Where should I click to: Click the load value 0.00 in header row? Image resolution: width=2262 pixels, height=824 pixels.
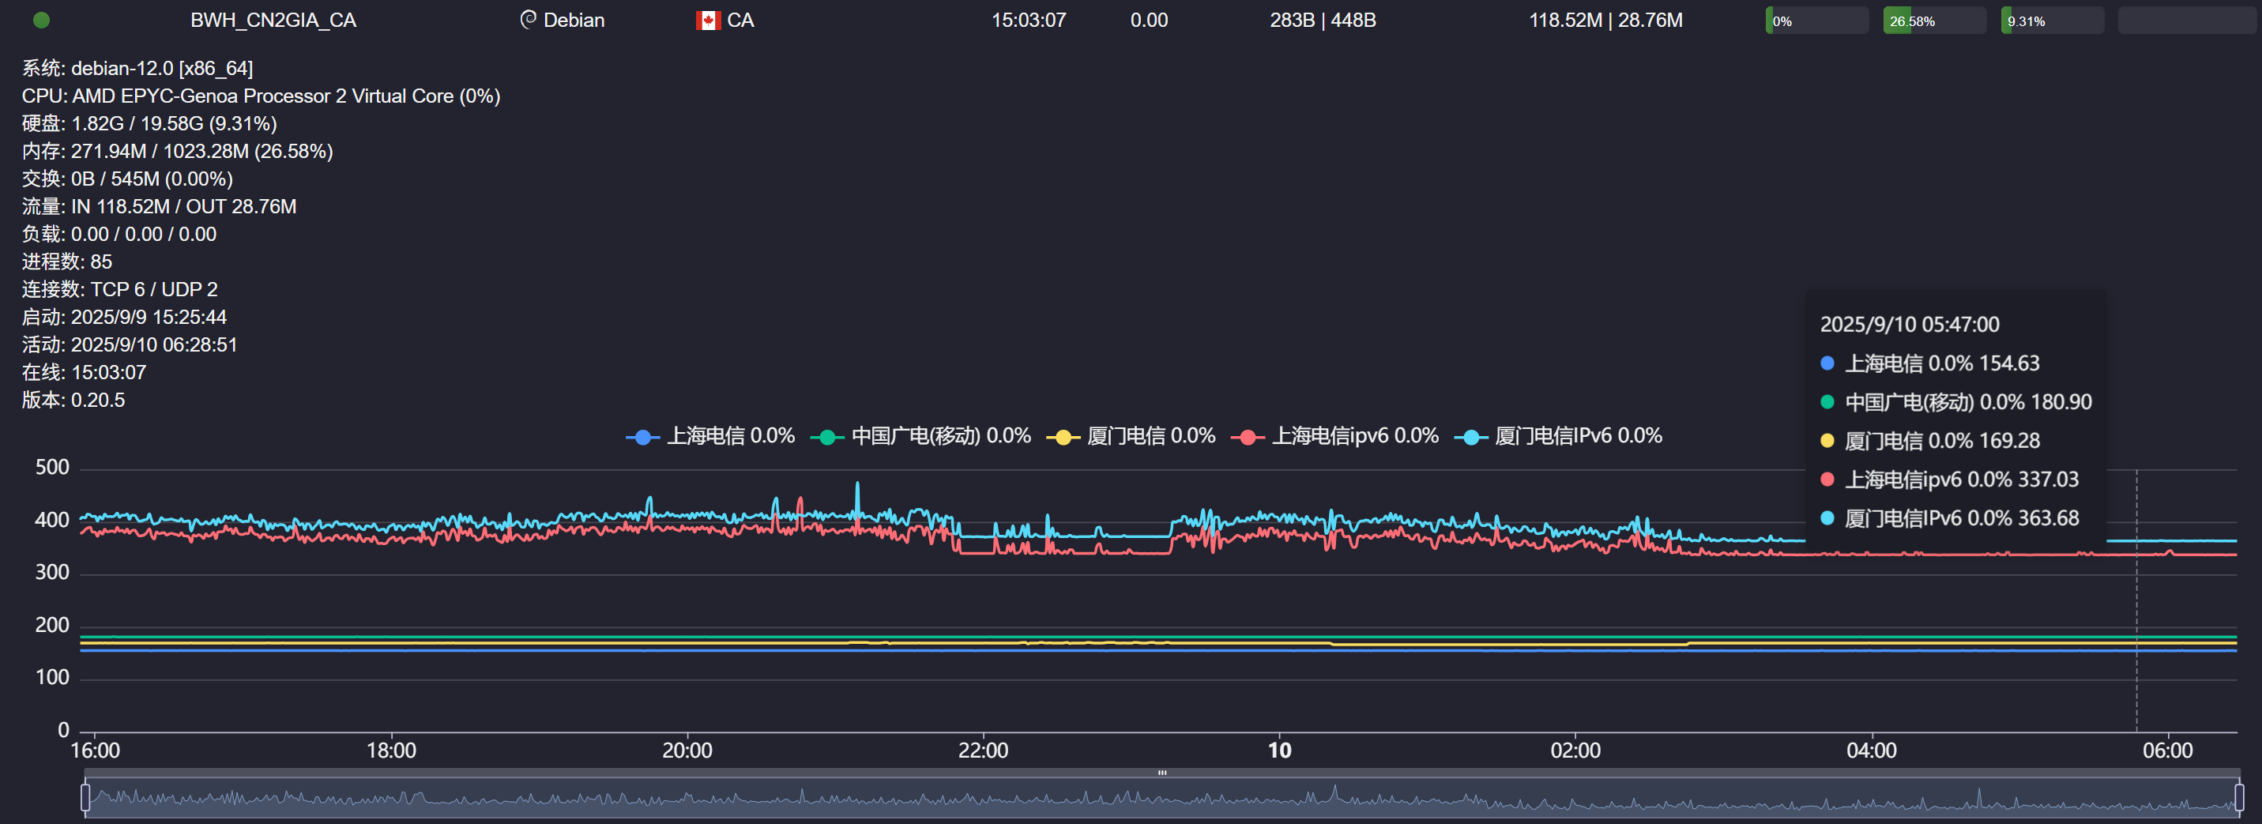point(1149,21)
